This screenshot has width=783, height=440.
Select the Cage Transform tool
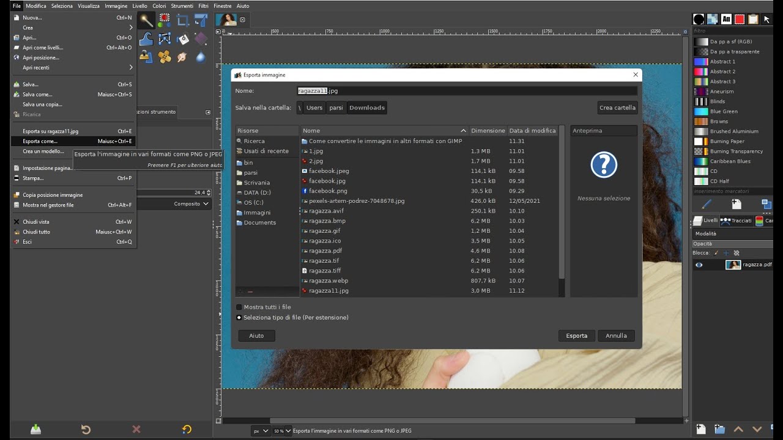point(164,39)
